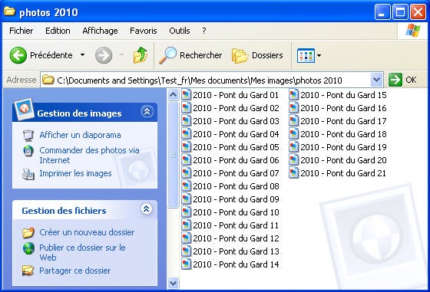Screen dimensions: 430x292
Task: Go back with the Précédente arrow
Action: tap(18, 55)
